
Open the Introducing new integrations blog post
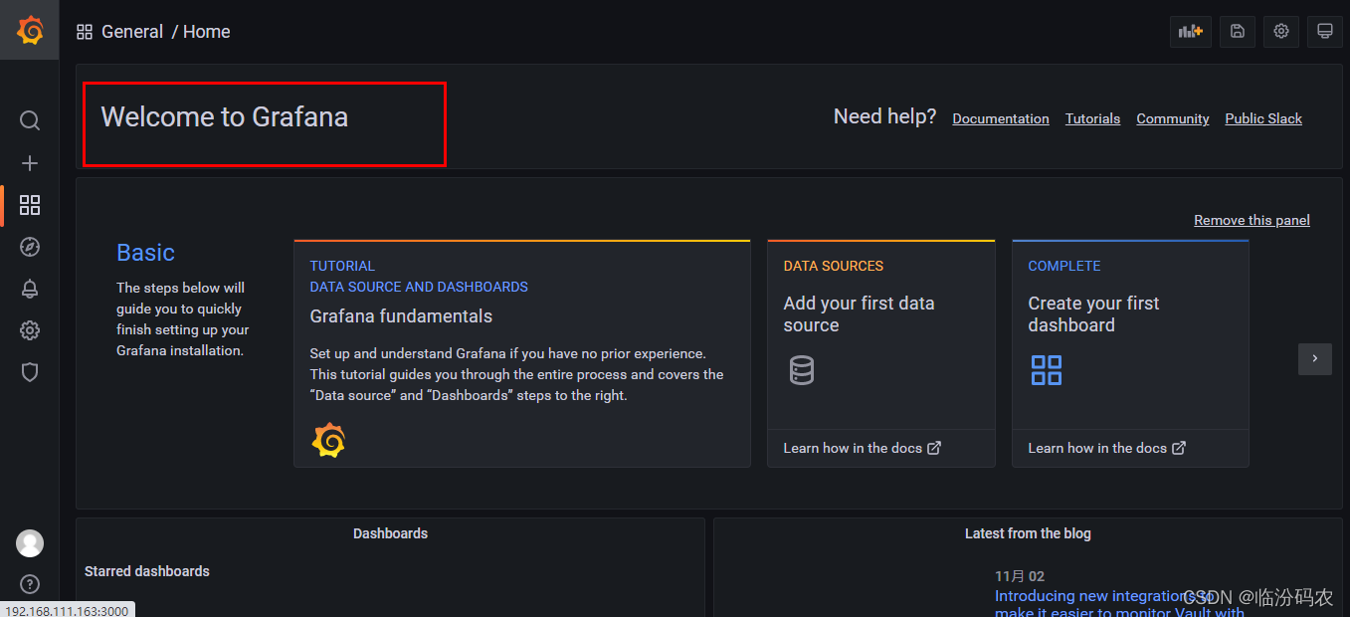[x=1119, y=604]
